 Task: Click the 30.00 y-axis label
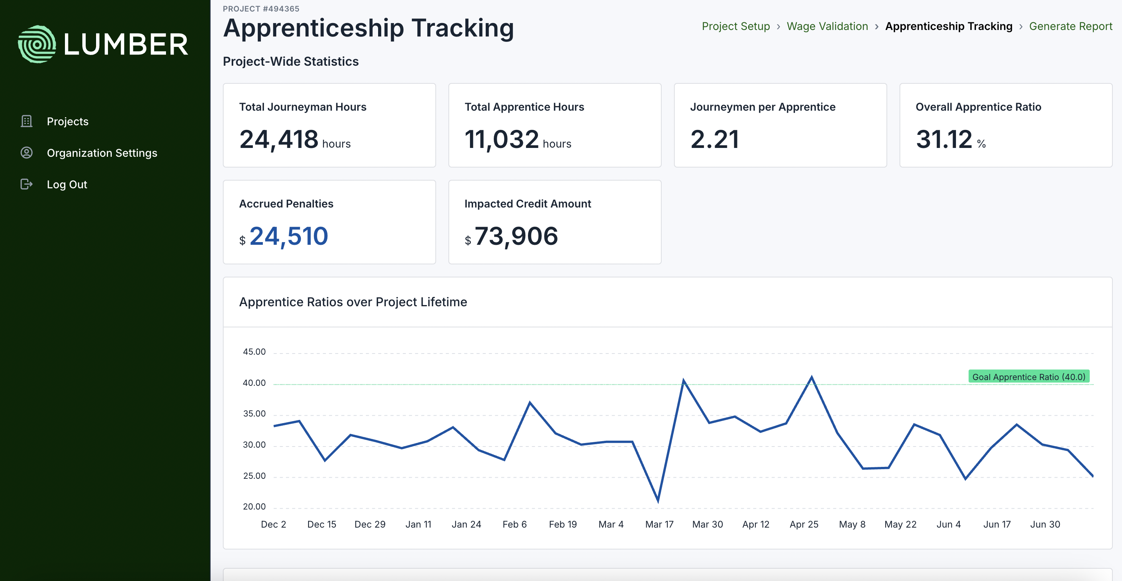(254, 445)
